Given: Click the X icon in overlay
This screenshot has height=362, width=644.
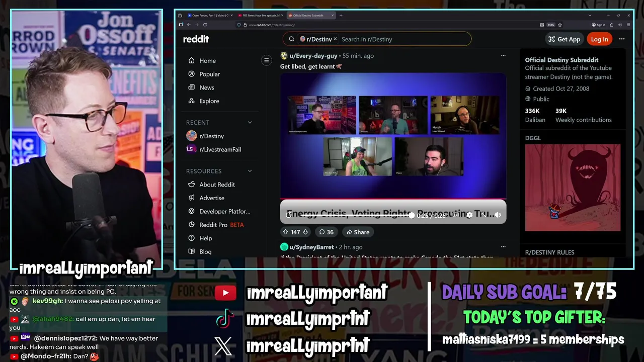Looking at the screenshot, I should pos(223,346).
